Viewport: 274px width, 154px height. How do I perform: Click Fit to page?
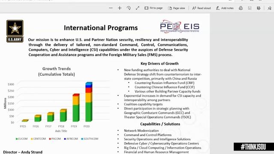153,8
